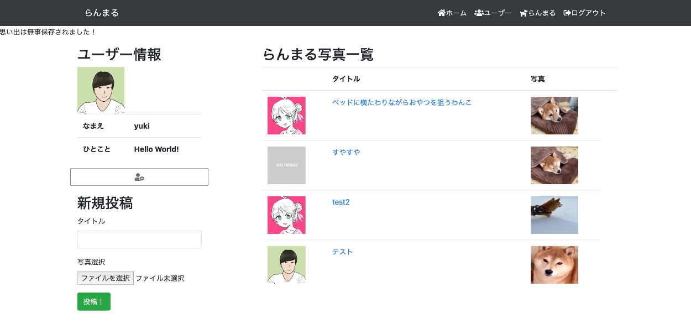Click the NO IMAGE avatar placeholder

click(x=286, y=165)
